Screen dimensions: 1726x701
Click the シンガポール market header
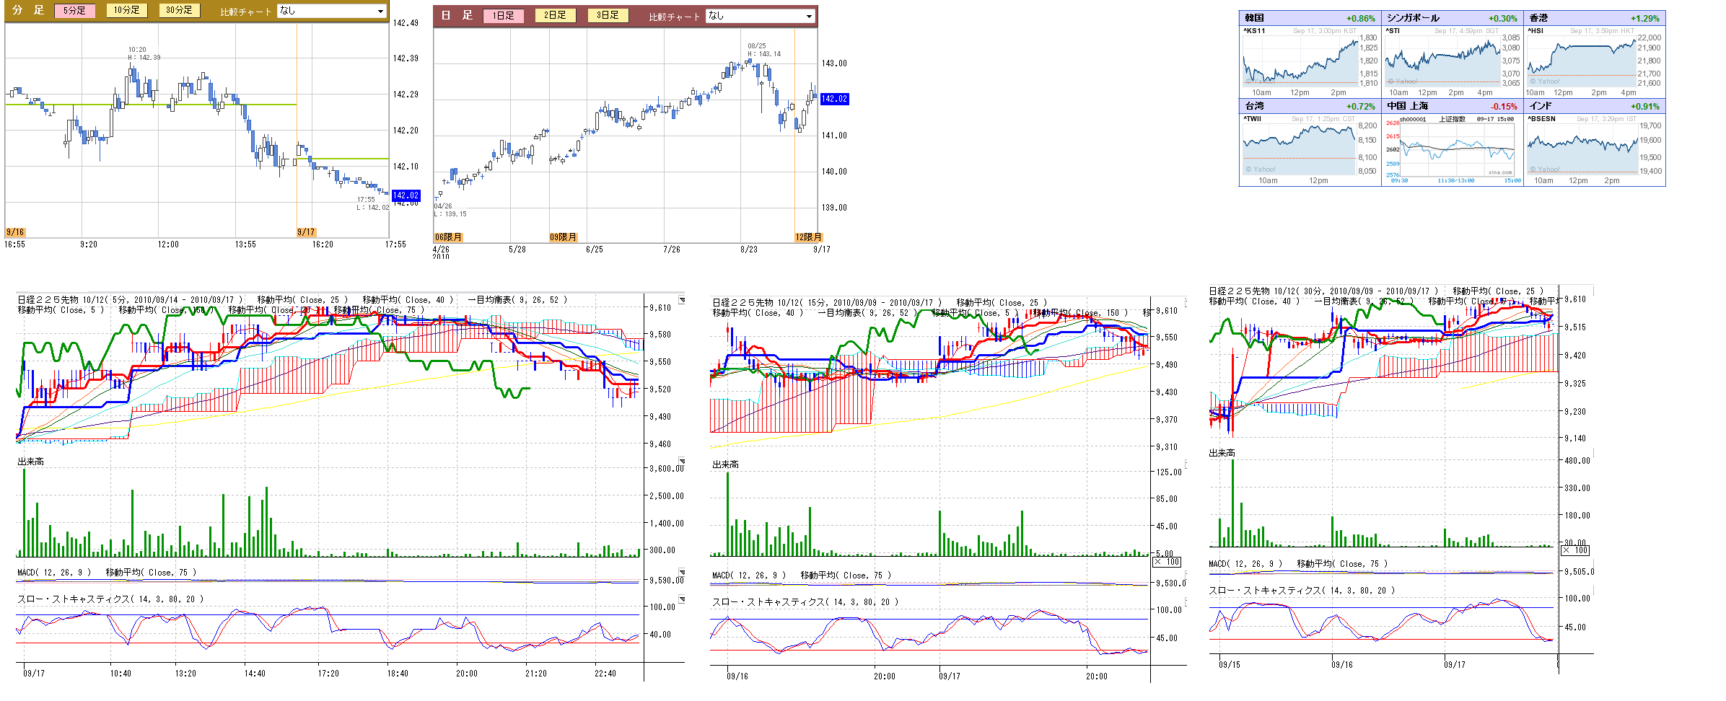1413,18
